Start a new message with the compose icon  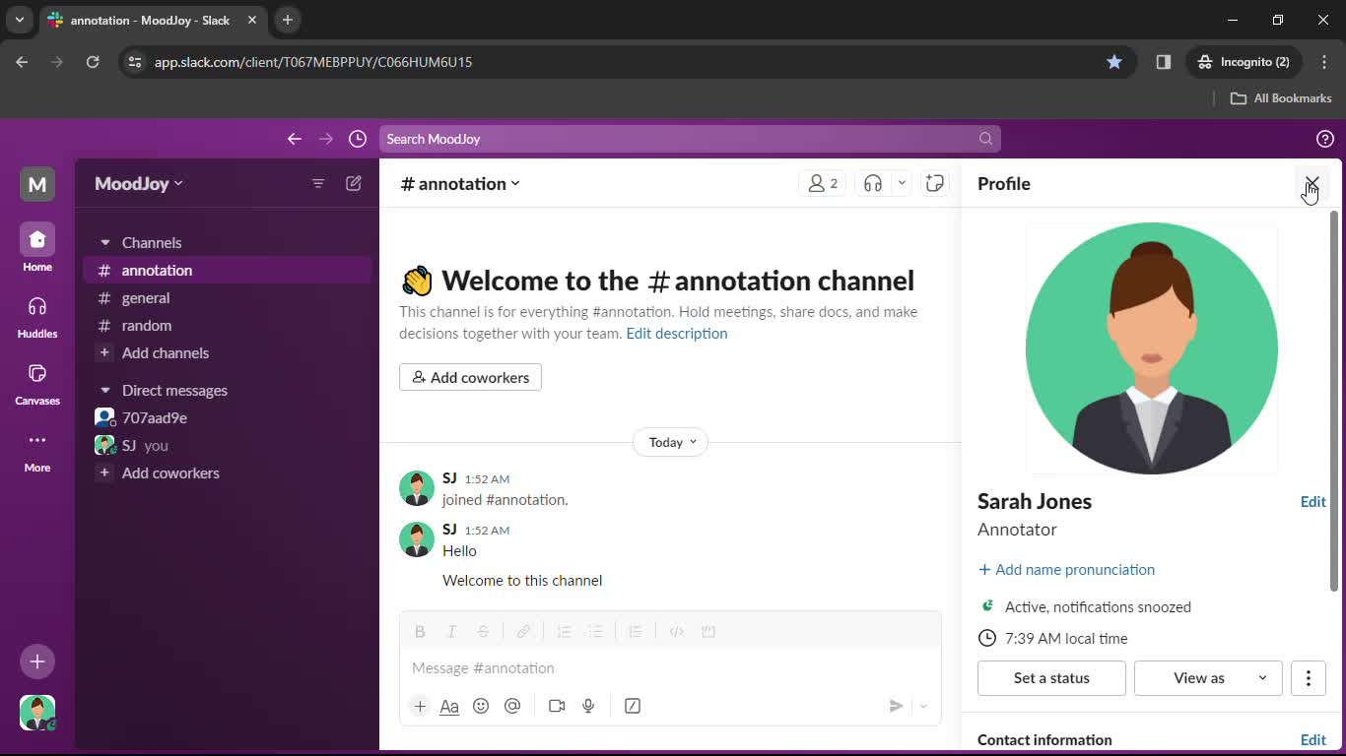pos(354,183)
